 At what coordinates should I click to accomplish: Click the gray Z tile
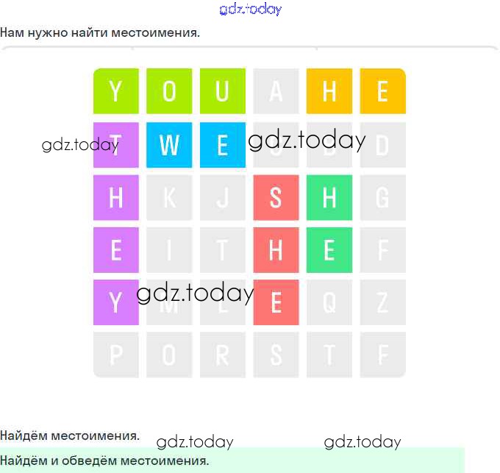[382, 302]
